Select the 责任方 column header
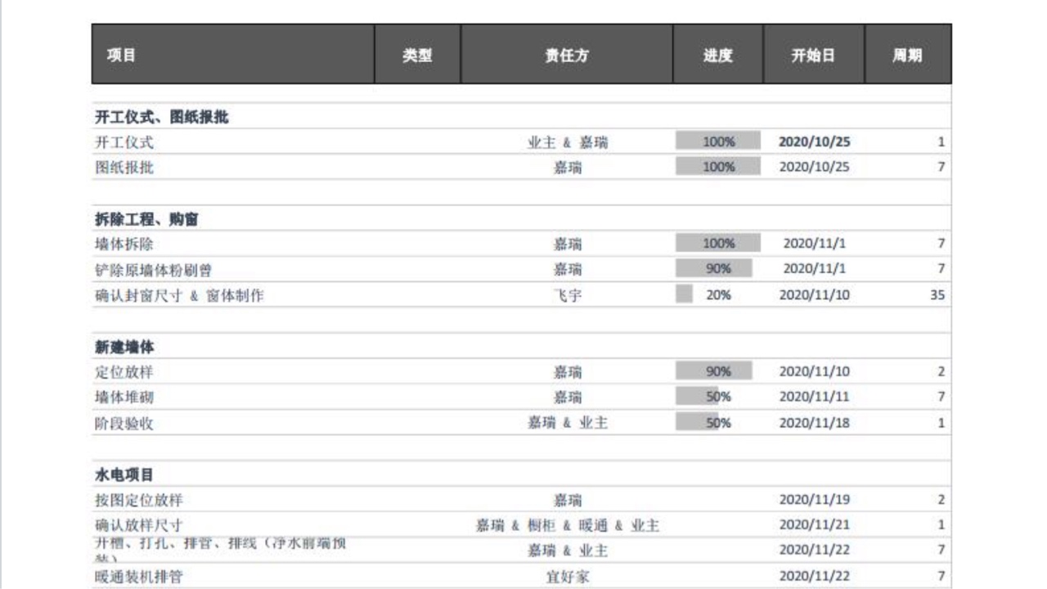 (x=566, y=55)
